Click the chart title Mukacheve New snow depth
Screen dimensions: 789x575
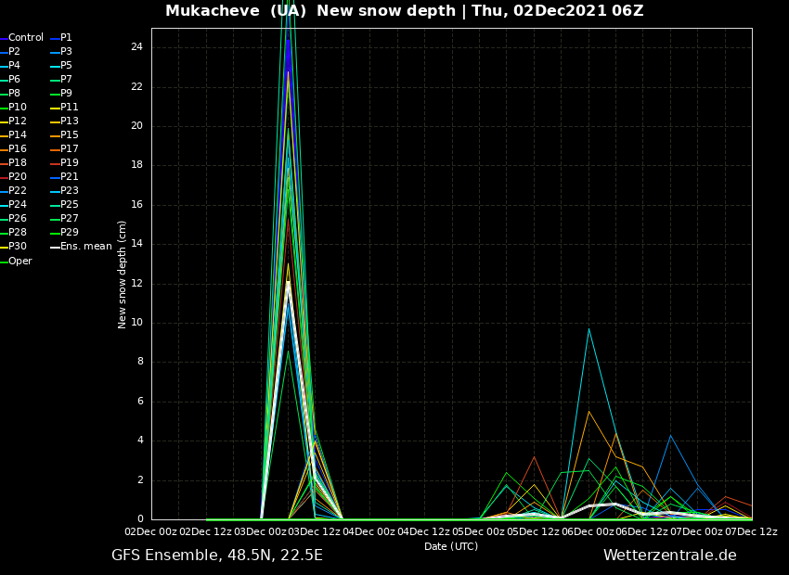pos(404,11)
